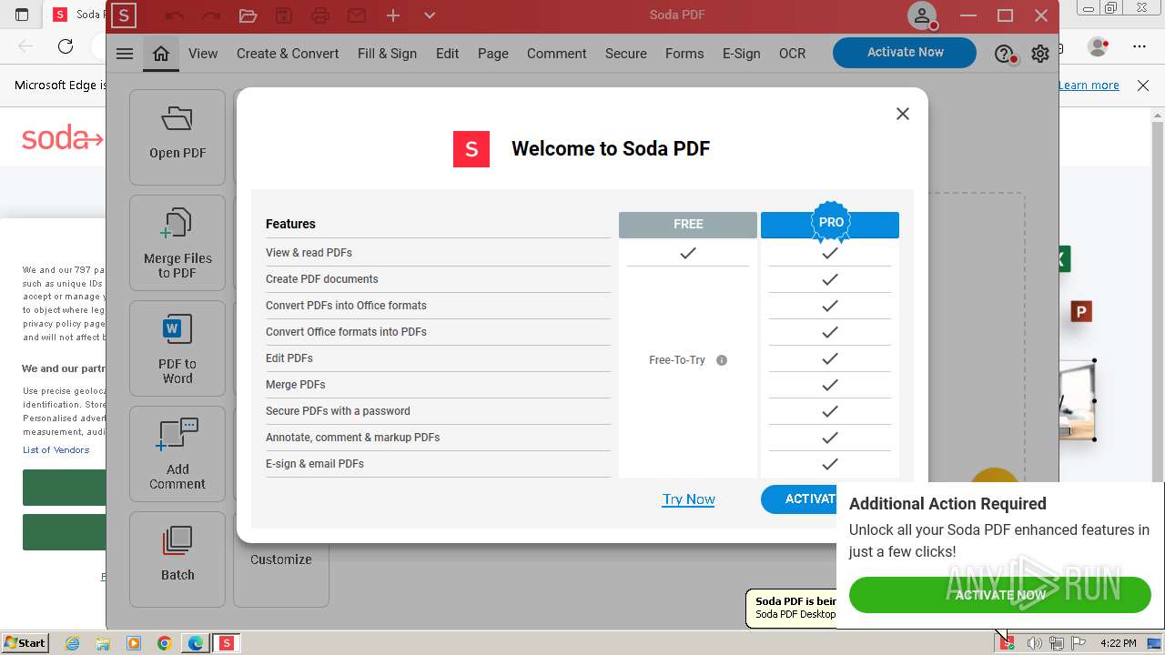The image size is (1165, 655).
Task: Select the Home tab icon
Action: (161, 54)
